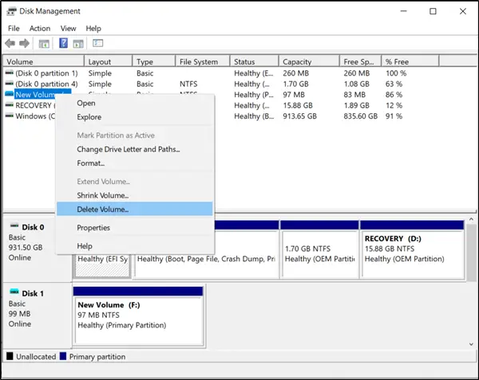
Task: Click the Settings view toolbar icon
Action: [98, 43]
